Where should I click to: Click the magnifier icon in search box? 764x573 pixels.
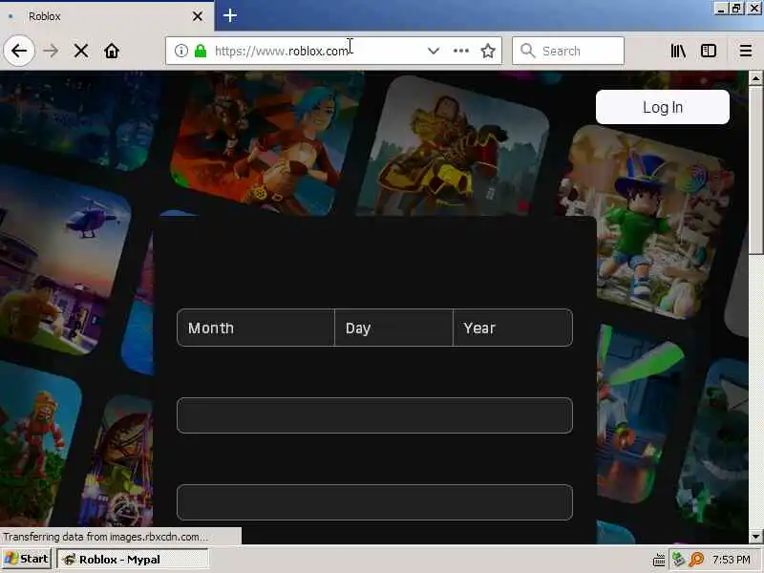click(x=528, y=51)
